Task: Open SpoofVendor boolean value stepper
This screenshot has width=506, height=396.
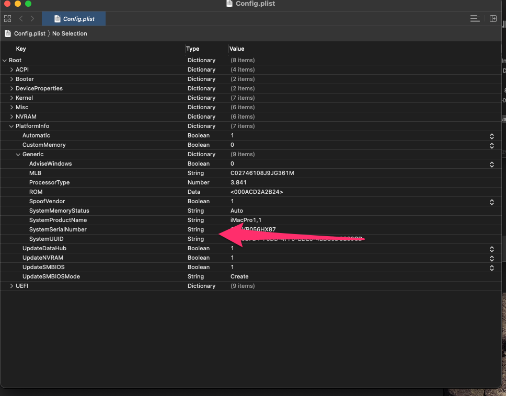Action: tap(492, 202)
